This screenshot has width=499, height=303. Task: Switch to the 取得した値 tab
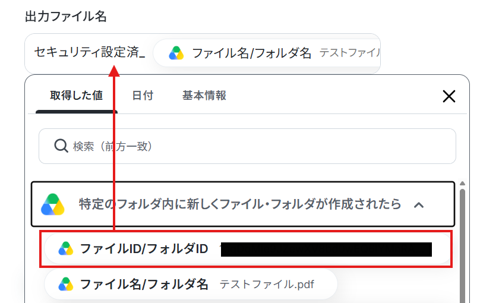point(77,96)
